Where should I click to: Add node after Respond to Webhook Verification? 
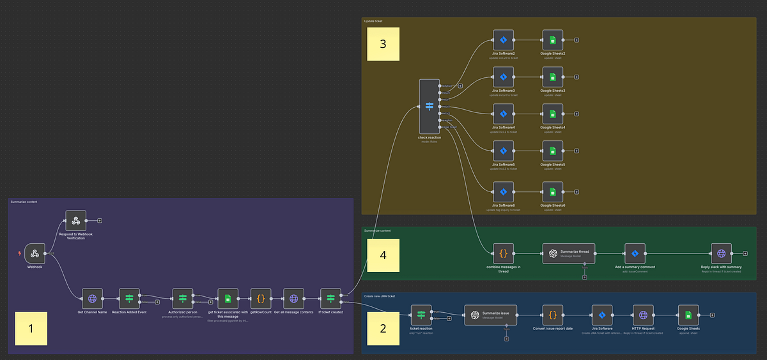click(x=99, y=221)
